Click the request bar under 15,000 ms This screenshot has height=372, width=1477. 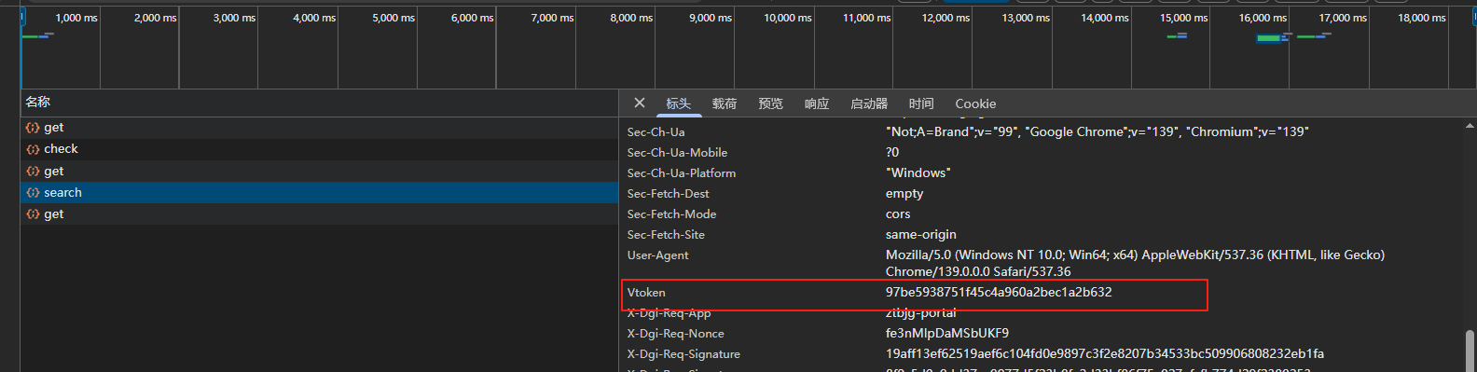tap(1177, 35)
